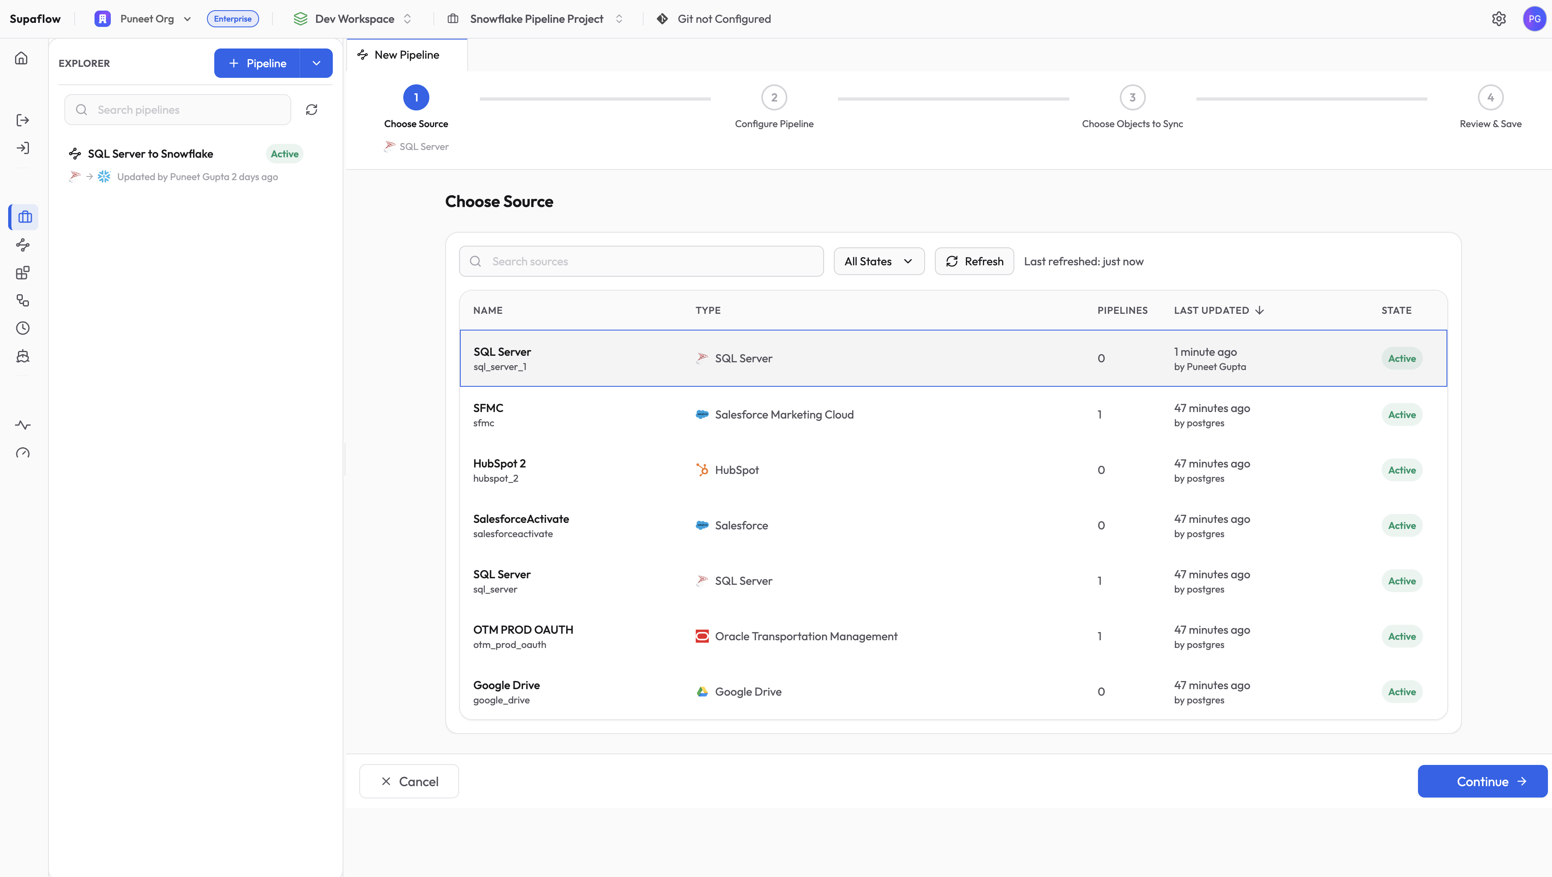Open the gauge dashboard icon in sidebar
Viewport: 1552px width, 877px height.
(x=23, y=453)
